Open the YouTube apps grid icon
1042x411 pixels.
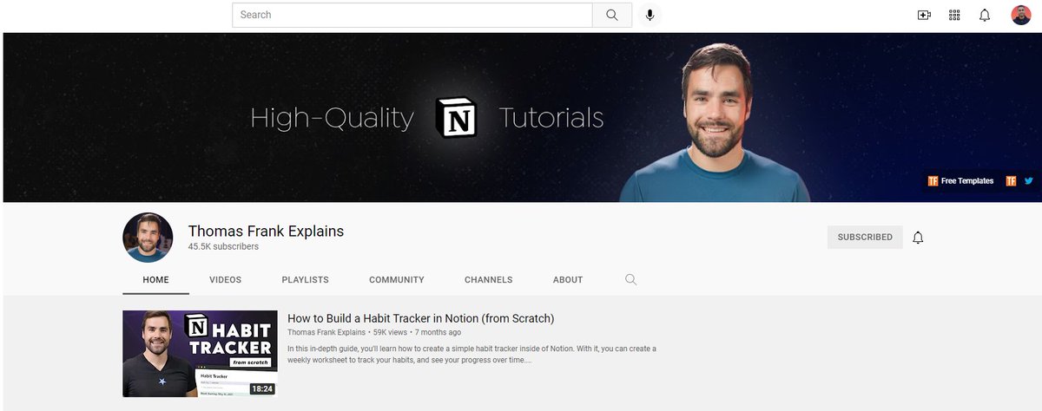click(954, 15)
